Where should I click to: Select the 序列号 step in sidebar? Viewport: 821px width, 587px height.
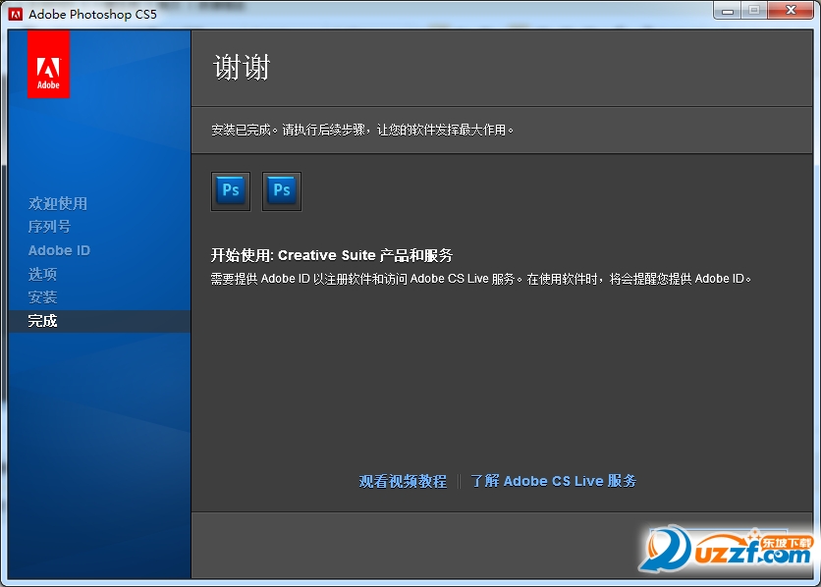49,227
